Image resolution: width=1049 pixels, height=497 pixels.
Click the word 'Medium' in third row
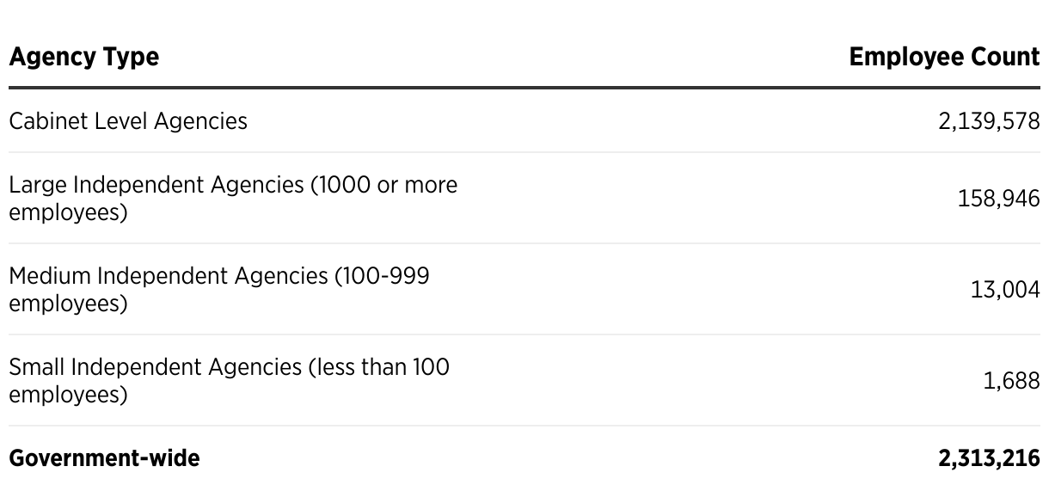coord(50,276)
